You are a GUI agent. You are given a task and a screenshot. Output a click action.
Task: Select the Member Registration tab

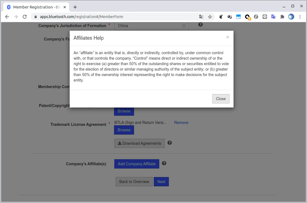[36, 7]
